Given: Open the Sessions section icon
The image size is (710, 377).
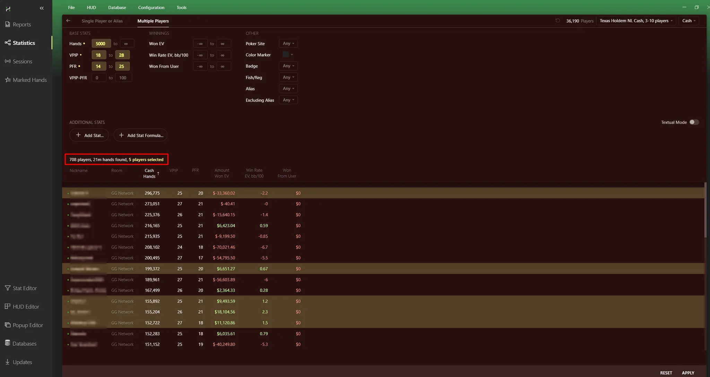Looking at the screenshot, I should tap(8, 61).
